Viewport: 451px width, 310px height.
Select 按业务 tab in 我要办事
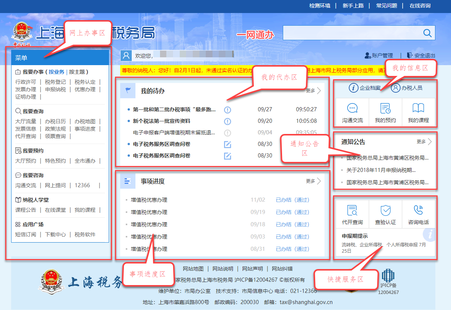(x=56, y=72)
